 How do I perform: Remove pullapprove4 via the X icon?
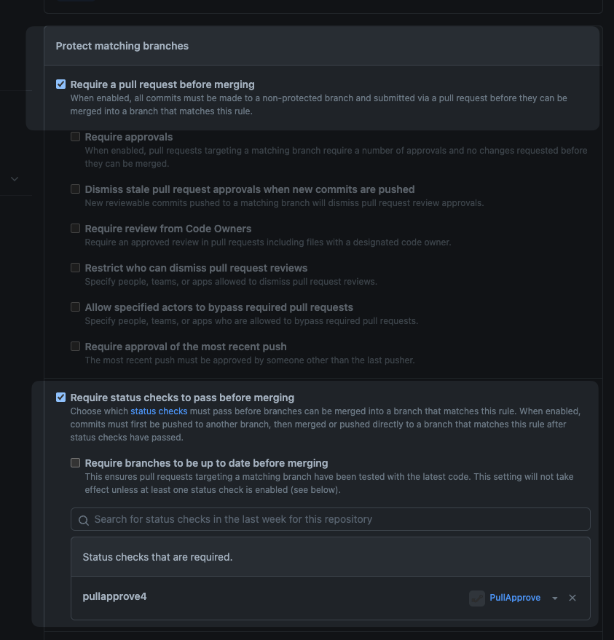pyautogui.click(x=572, y=598)
